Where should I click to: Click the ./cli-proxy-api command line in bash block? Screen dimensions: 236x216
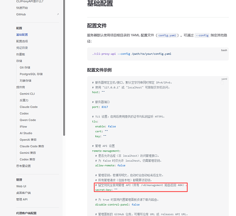132,54
